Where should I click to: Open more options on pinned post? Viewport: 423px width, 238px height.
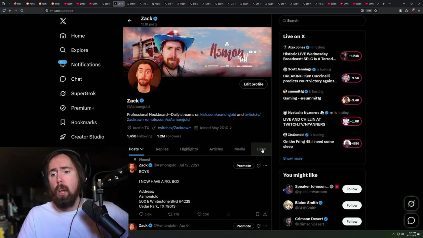[265, 166]
